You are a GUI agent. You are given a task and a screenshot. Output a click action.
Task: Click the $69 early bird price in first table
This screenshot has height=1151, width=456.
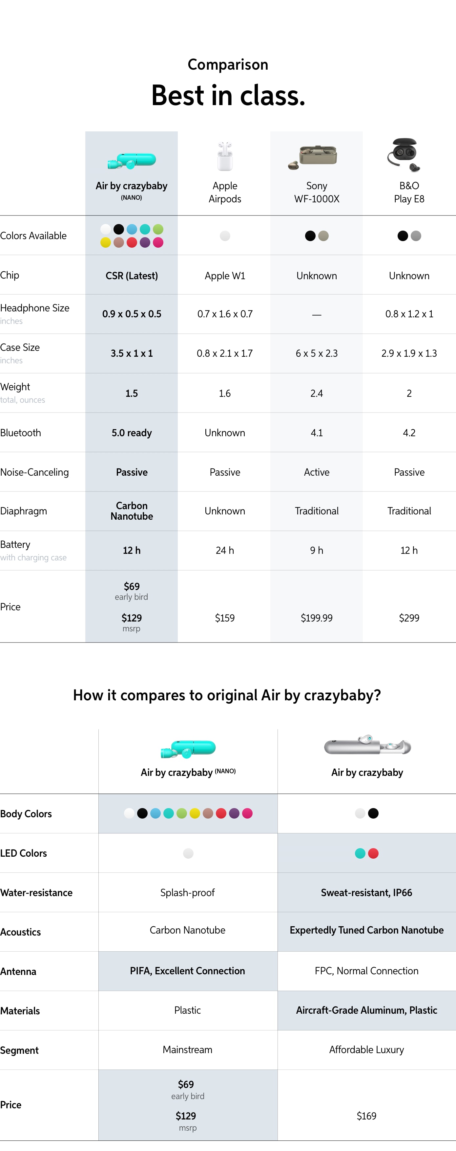coord(132,591)
